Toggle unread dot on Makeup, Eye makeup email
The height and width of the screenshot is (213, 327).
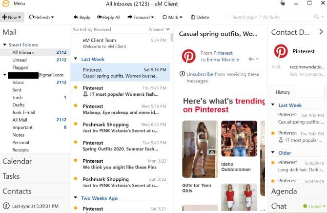(76, 106)
